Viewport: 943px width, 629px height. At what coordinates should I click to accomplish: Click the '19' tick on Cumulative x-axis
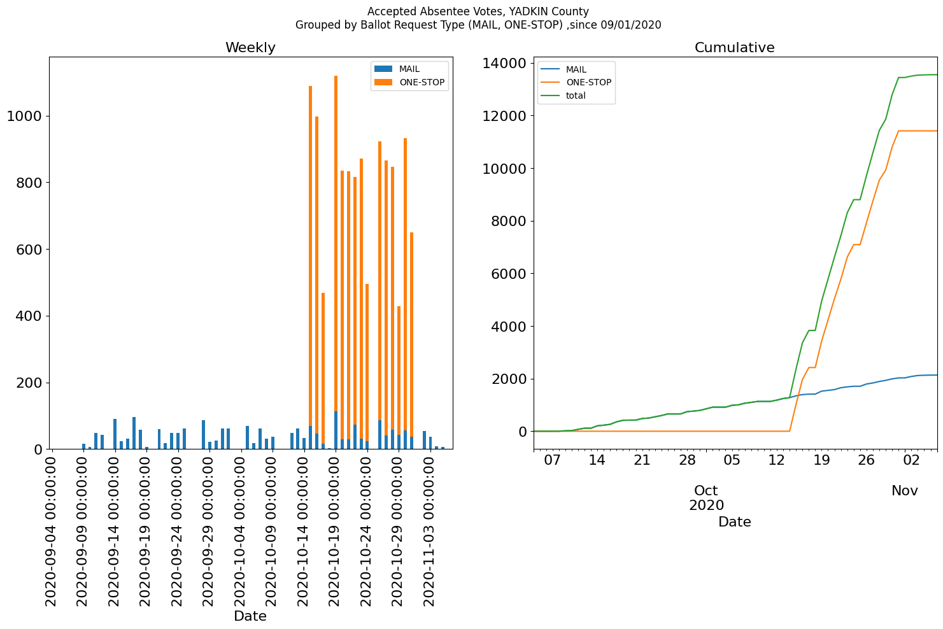[822, 460]
